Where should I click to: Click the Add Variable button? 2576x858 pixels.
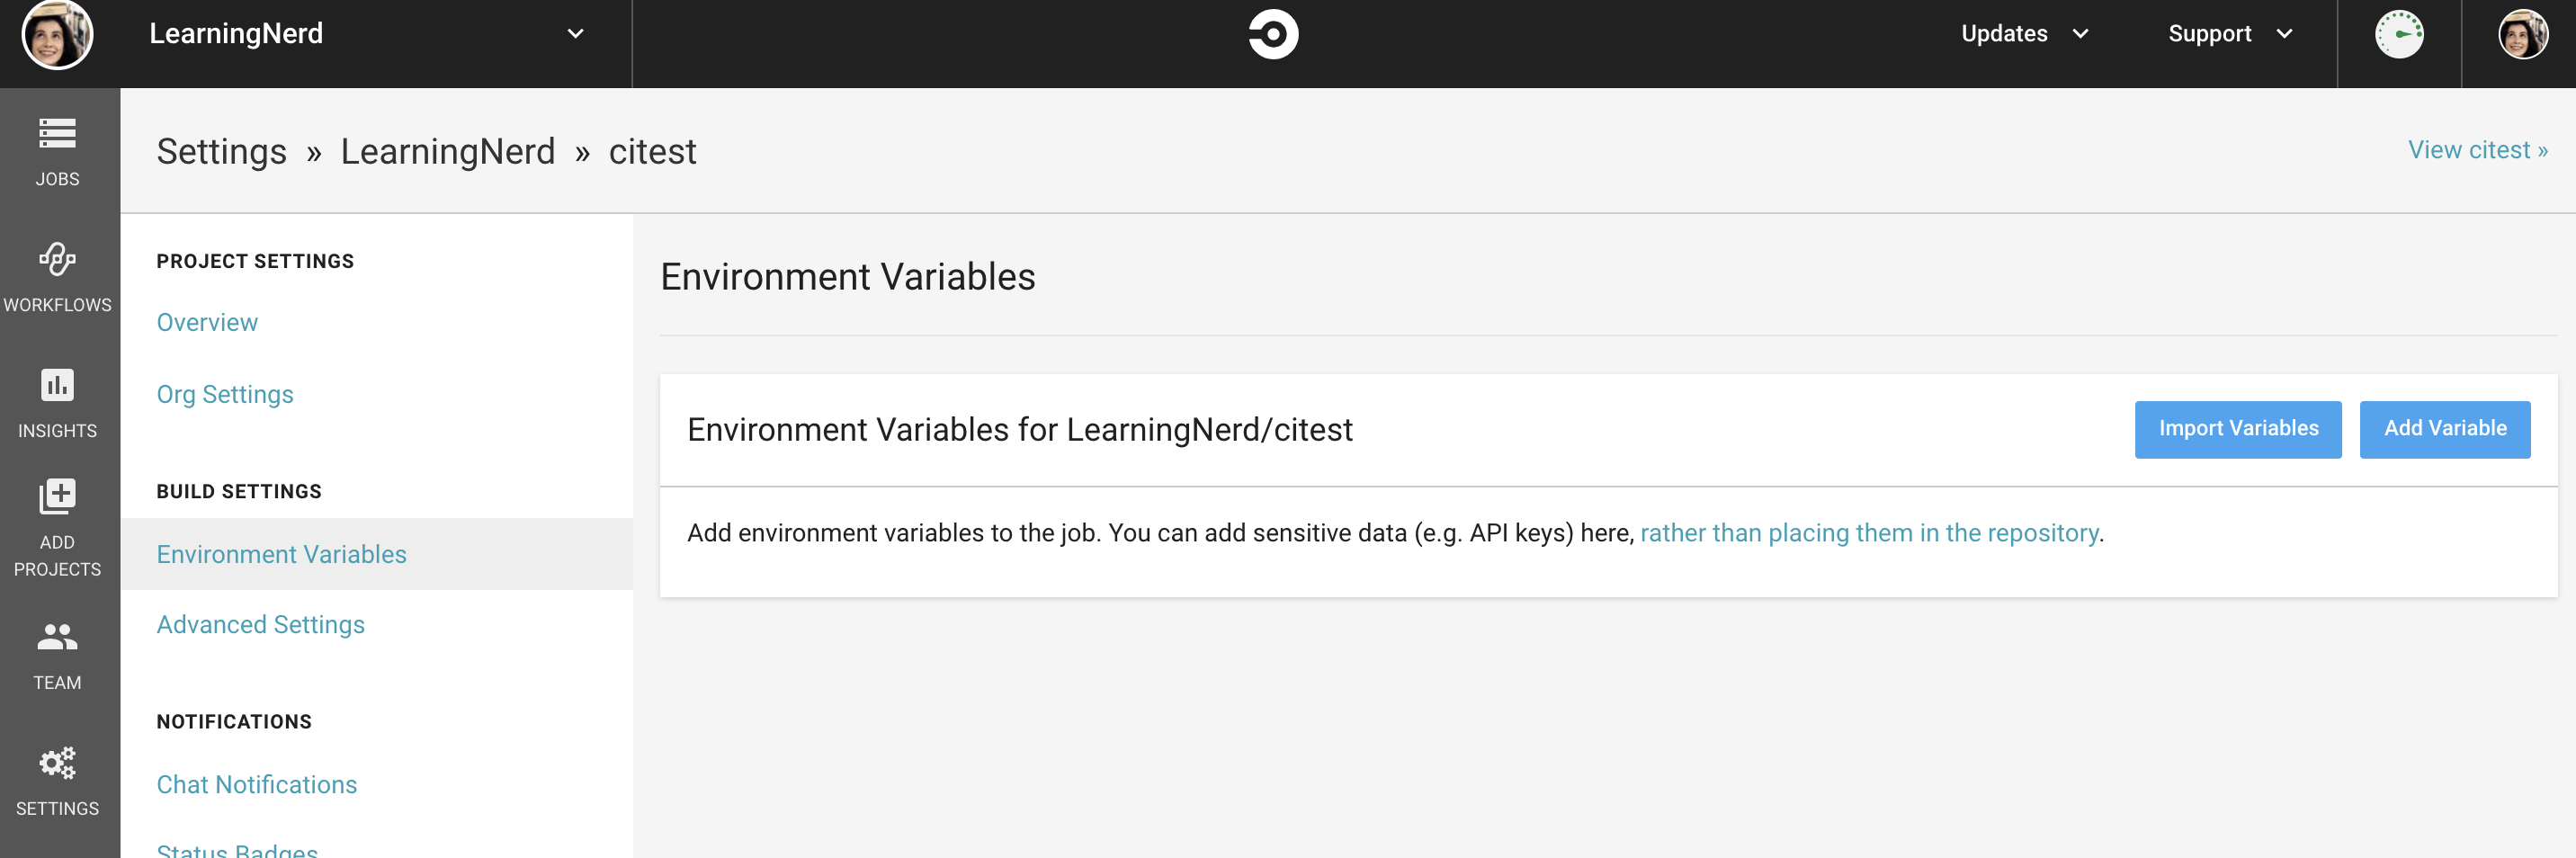click(x=2444, y=429)
